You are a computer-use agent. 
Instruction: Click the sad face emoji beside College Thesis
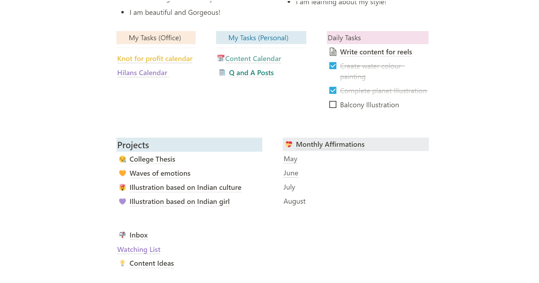pyautogui.click(x=122, y=159)
